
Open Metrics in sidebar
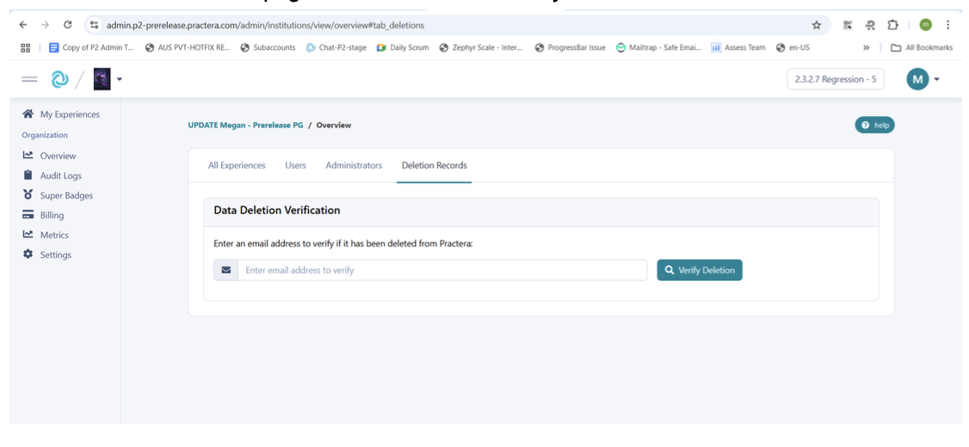click(53, 235)
